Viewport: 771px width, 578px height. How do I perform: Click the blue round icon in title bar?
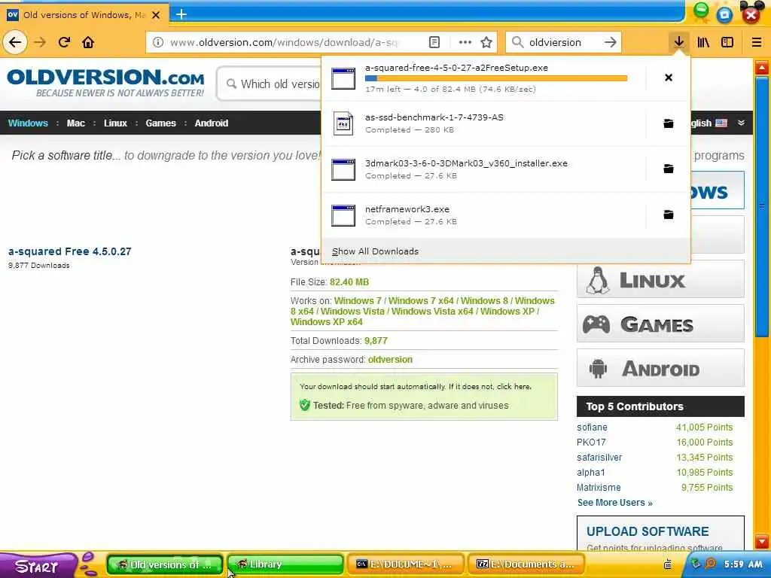pyautogui.click(x=724, y=15)
